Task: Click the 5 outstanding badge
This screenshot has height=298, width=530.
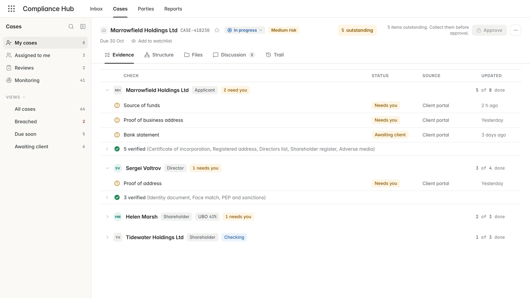Action: (x=357, y=30)
